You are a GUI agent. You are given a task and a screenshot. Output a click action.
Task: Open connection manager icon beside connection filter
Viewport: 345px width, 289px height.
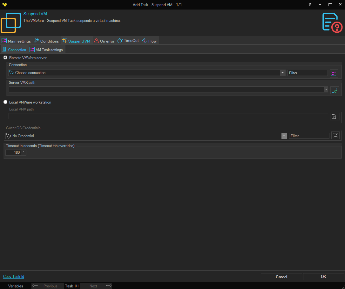(333, 73)
